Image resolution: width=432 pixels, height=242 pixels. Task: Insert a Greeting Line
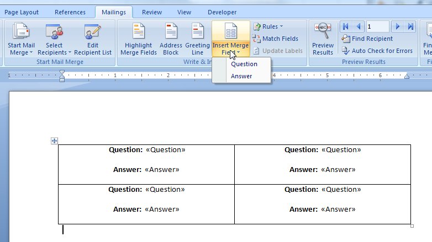(197, 40)
